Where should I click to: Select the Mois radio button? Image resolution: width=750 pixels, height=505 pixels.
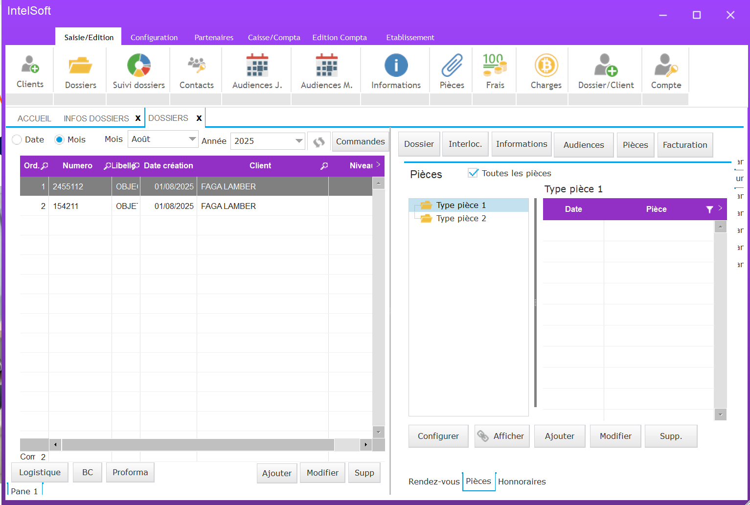pos(60,140)
